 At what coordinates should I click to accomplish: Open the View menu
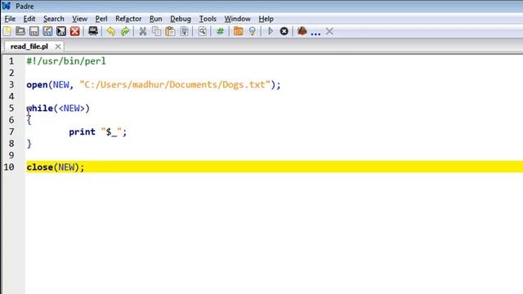pos(80,19)
